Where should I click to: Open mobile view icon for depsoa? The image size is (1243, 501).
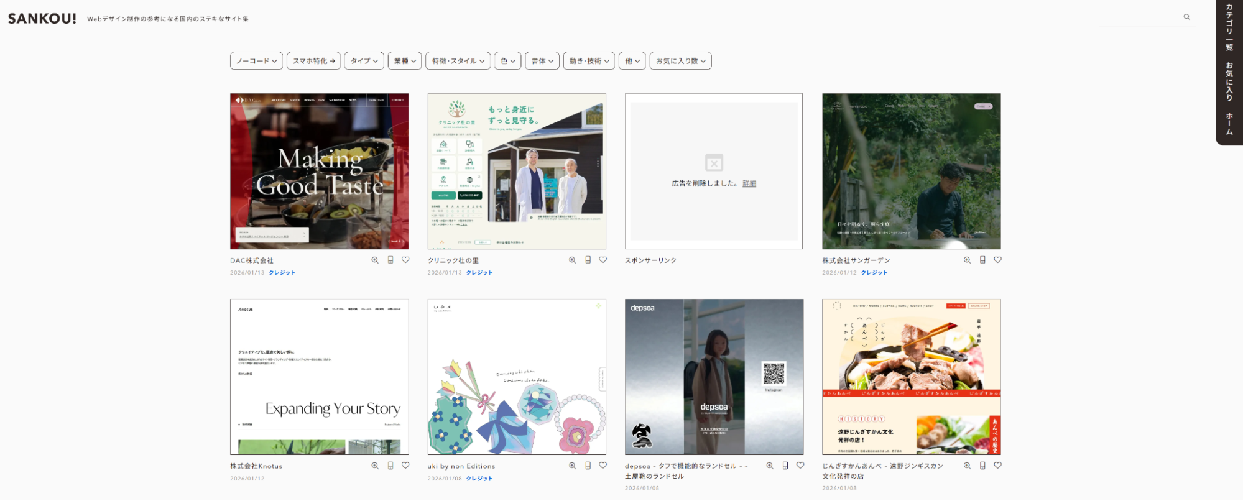(x=785, y=465)
